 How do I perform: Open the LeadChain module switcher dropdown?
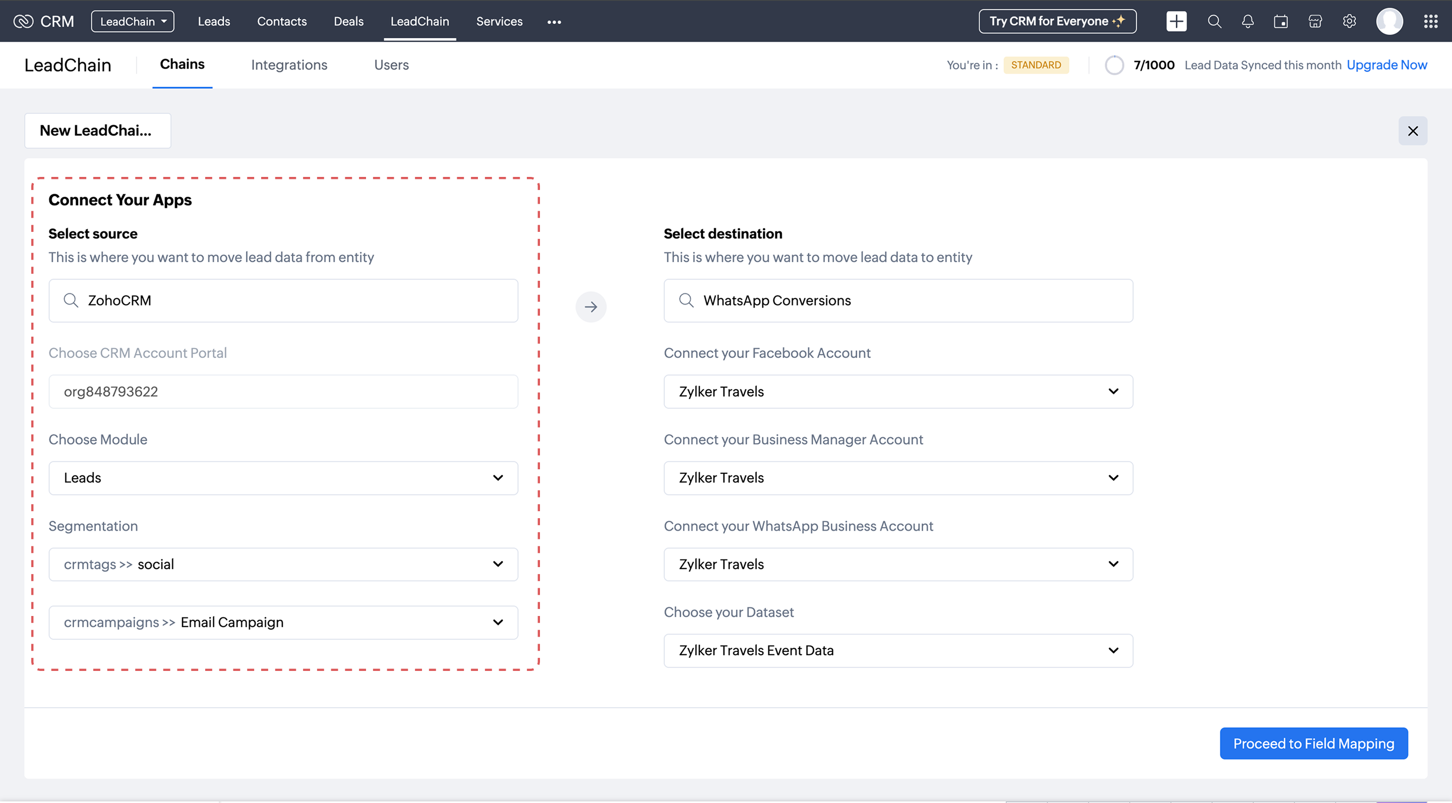click(133, 21)
